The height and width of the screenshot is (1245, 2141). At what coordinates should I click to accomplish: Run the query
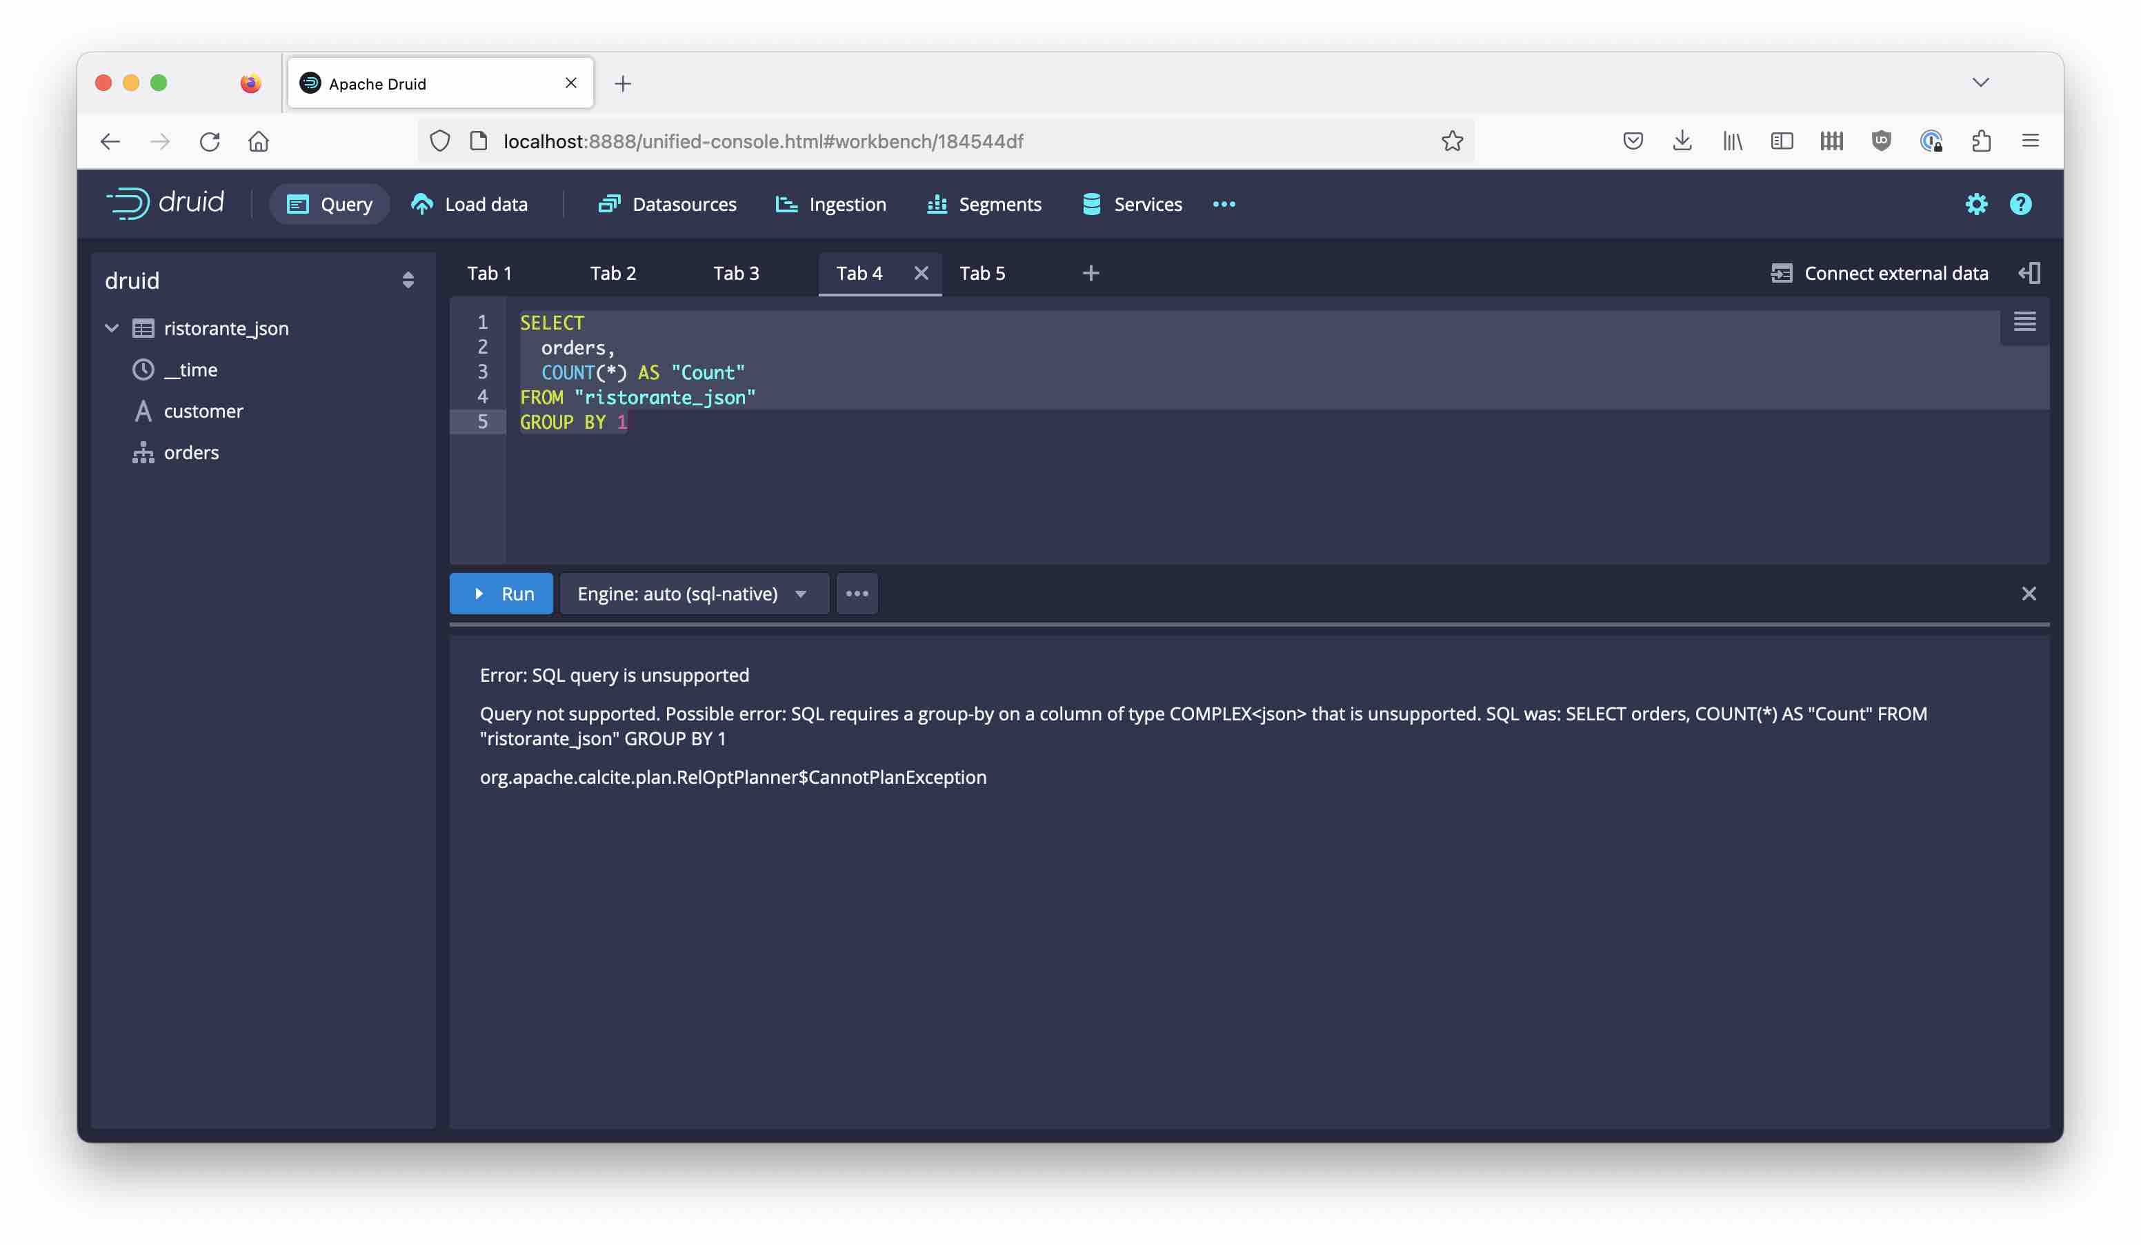[501, 594]
